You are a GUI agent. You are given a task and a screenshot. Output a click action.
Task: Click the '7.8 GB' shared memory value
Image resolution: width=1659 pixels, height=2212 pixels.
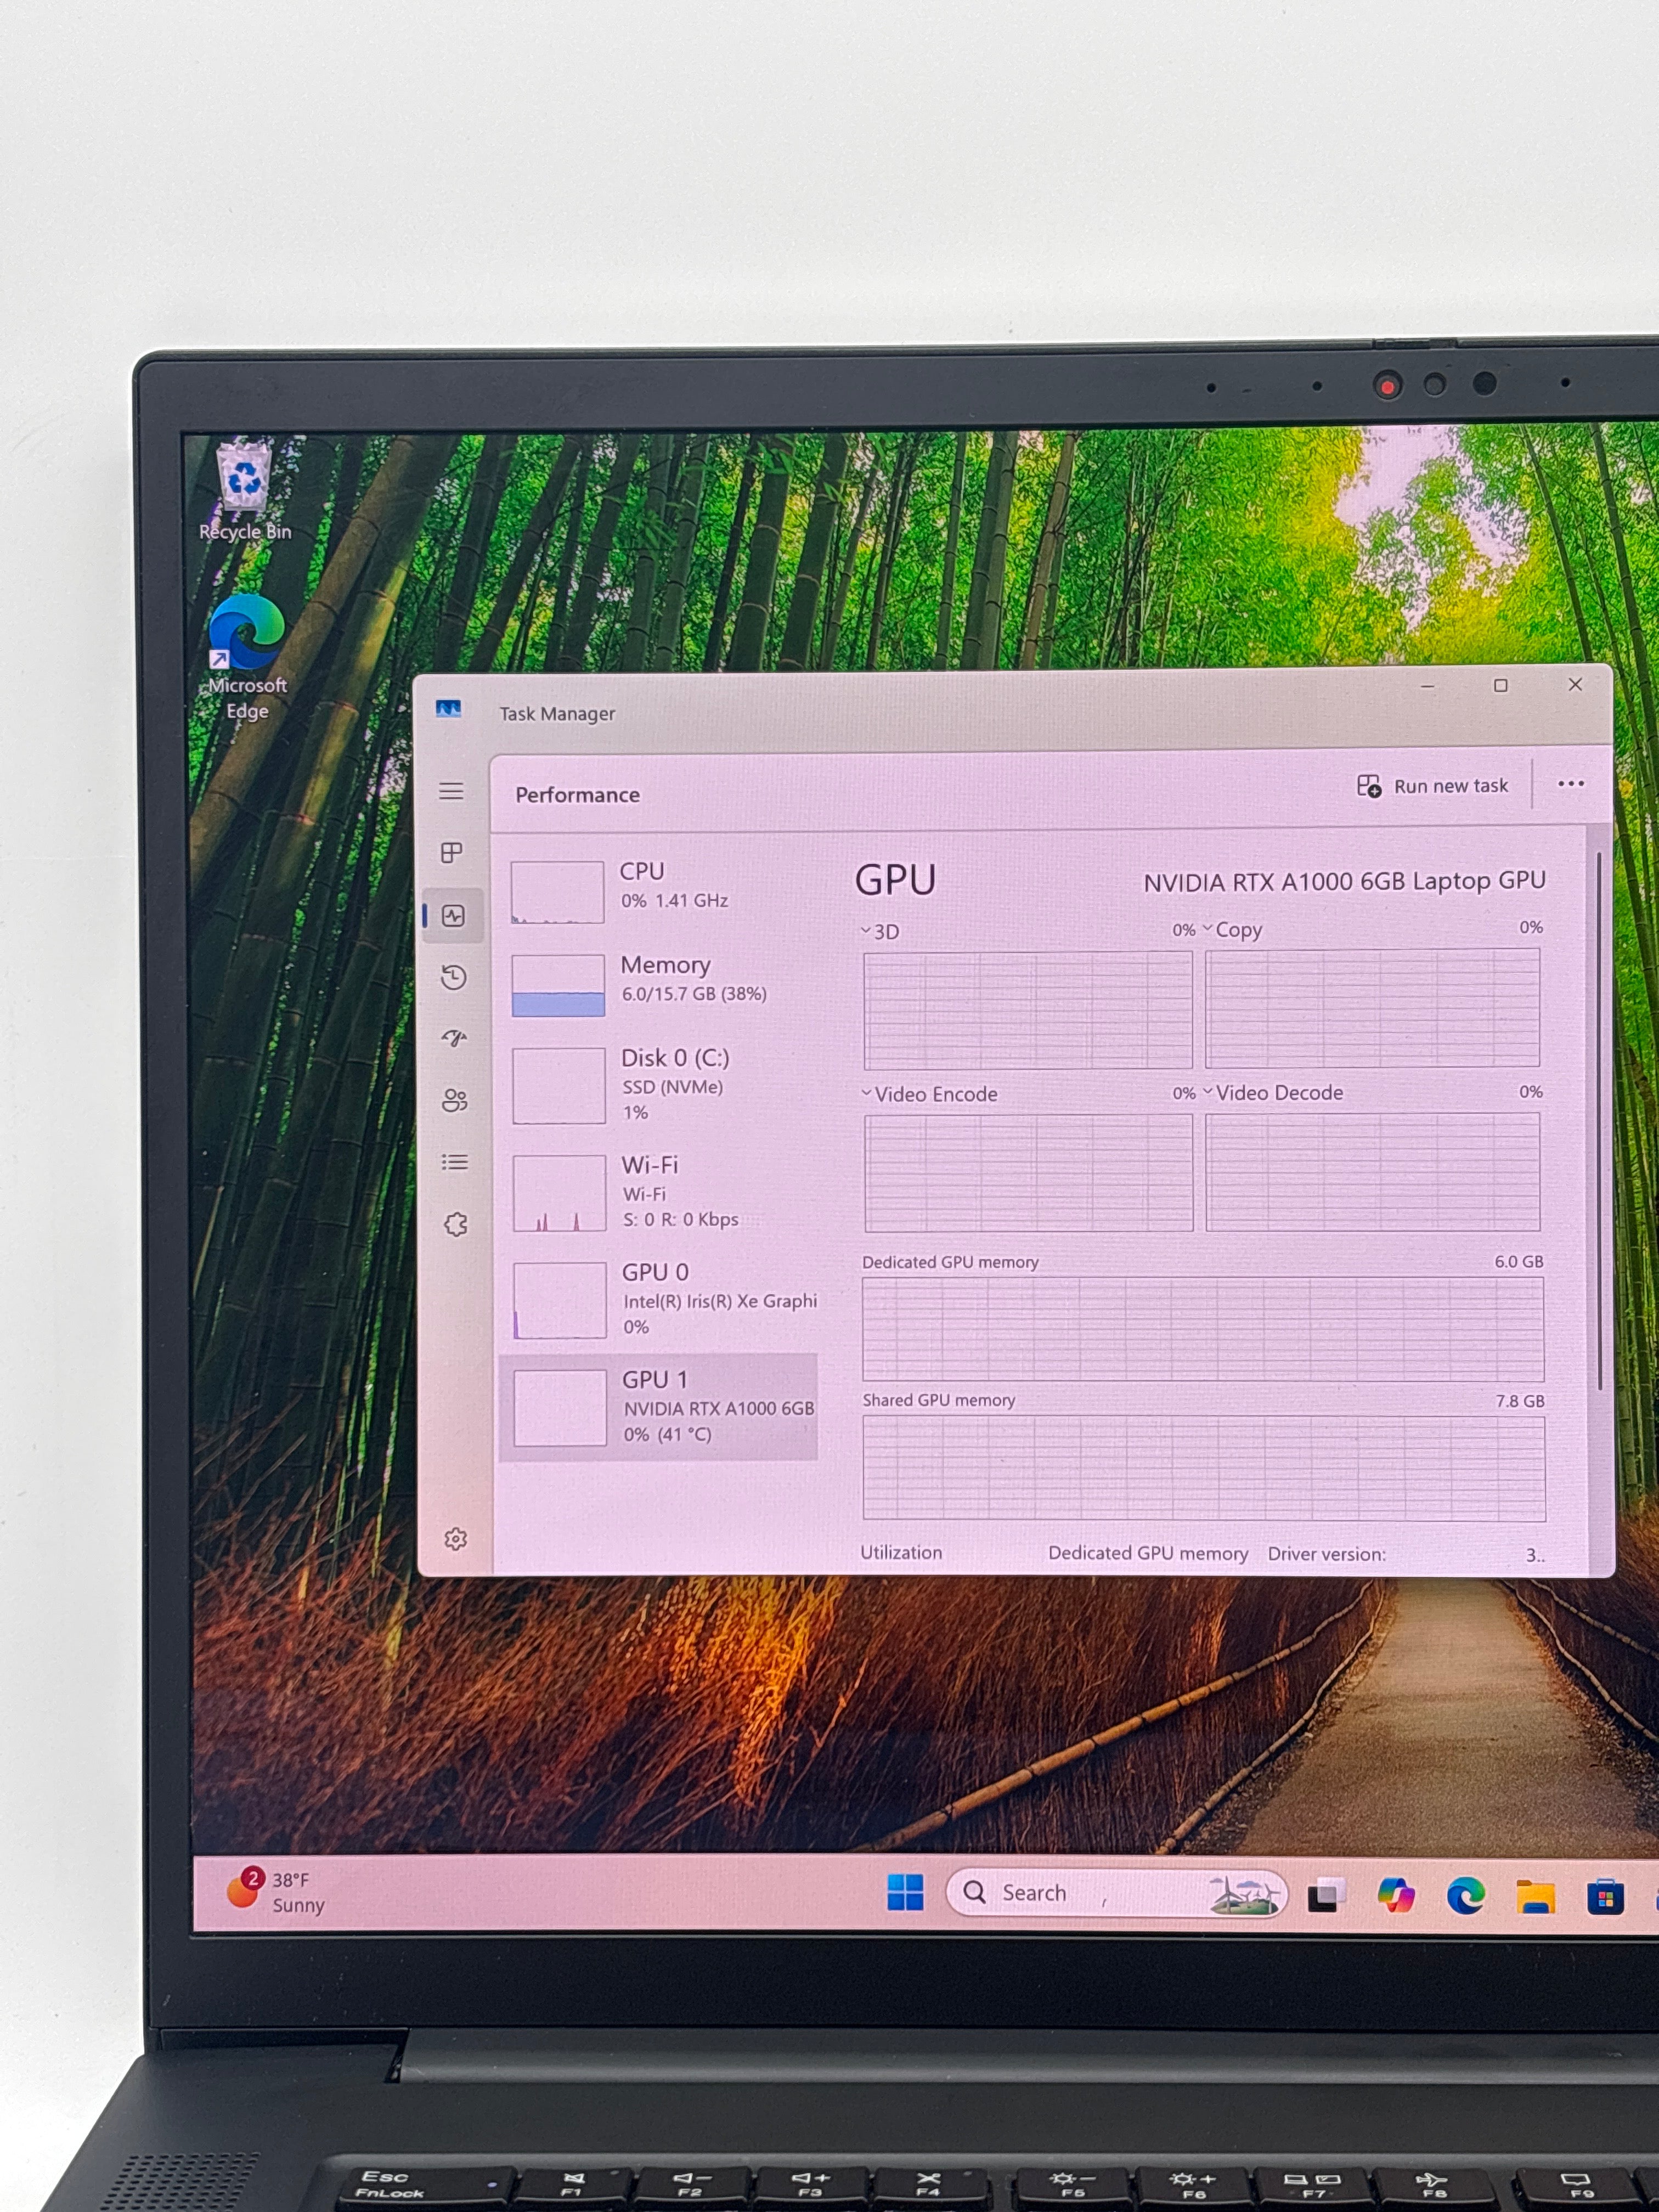tap(1520, 1400)
